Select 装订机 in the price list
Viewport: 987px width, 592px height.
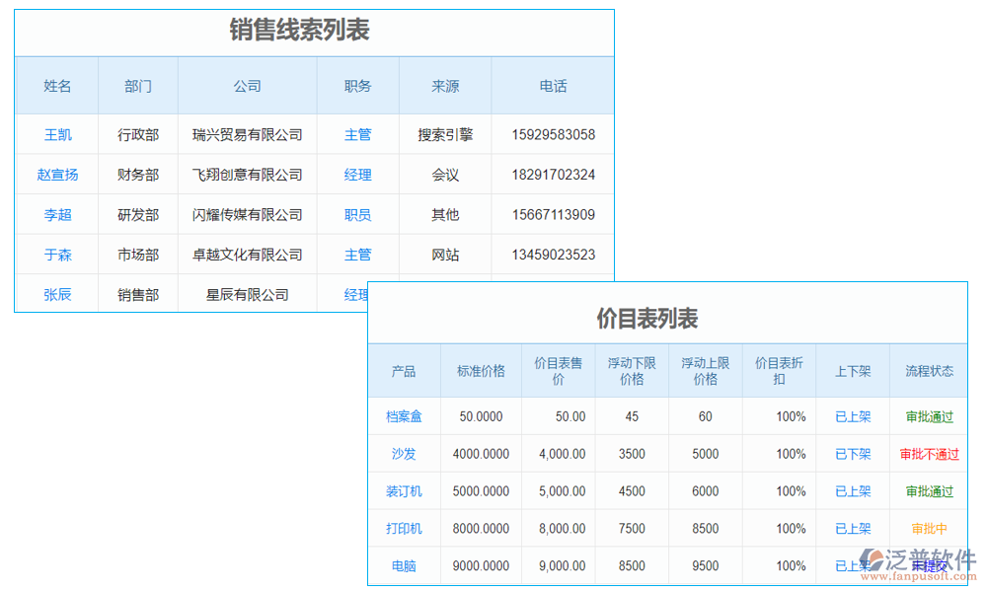point(404,491)
